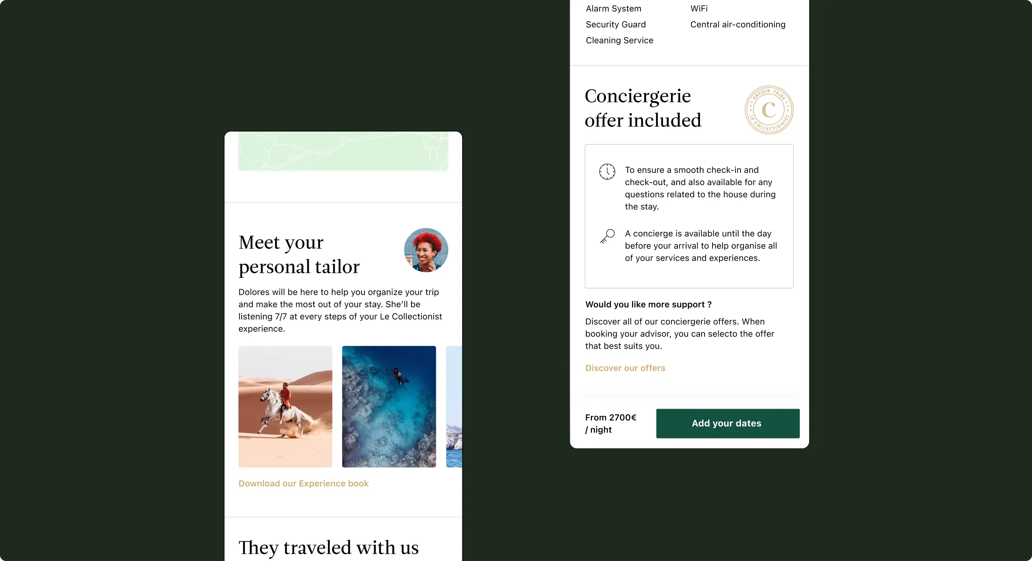Screen dimensions: 1032x561
Task: Click the Savoir Faire gold seal badge
Action: point(769,110)
